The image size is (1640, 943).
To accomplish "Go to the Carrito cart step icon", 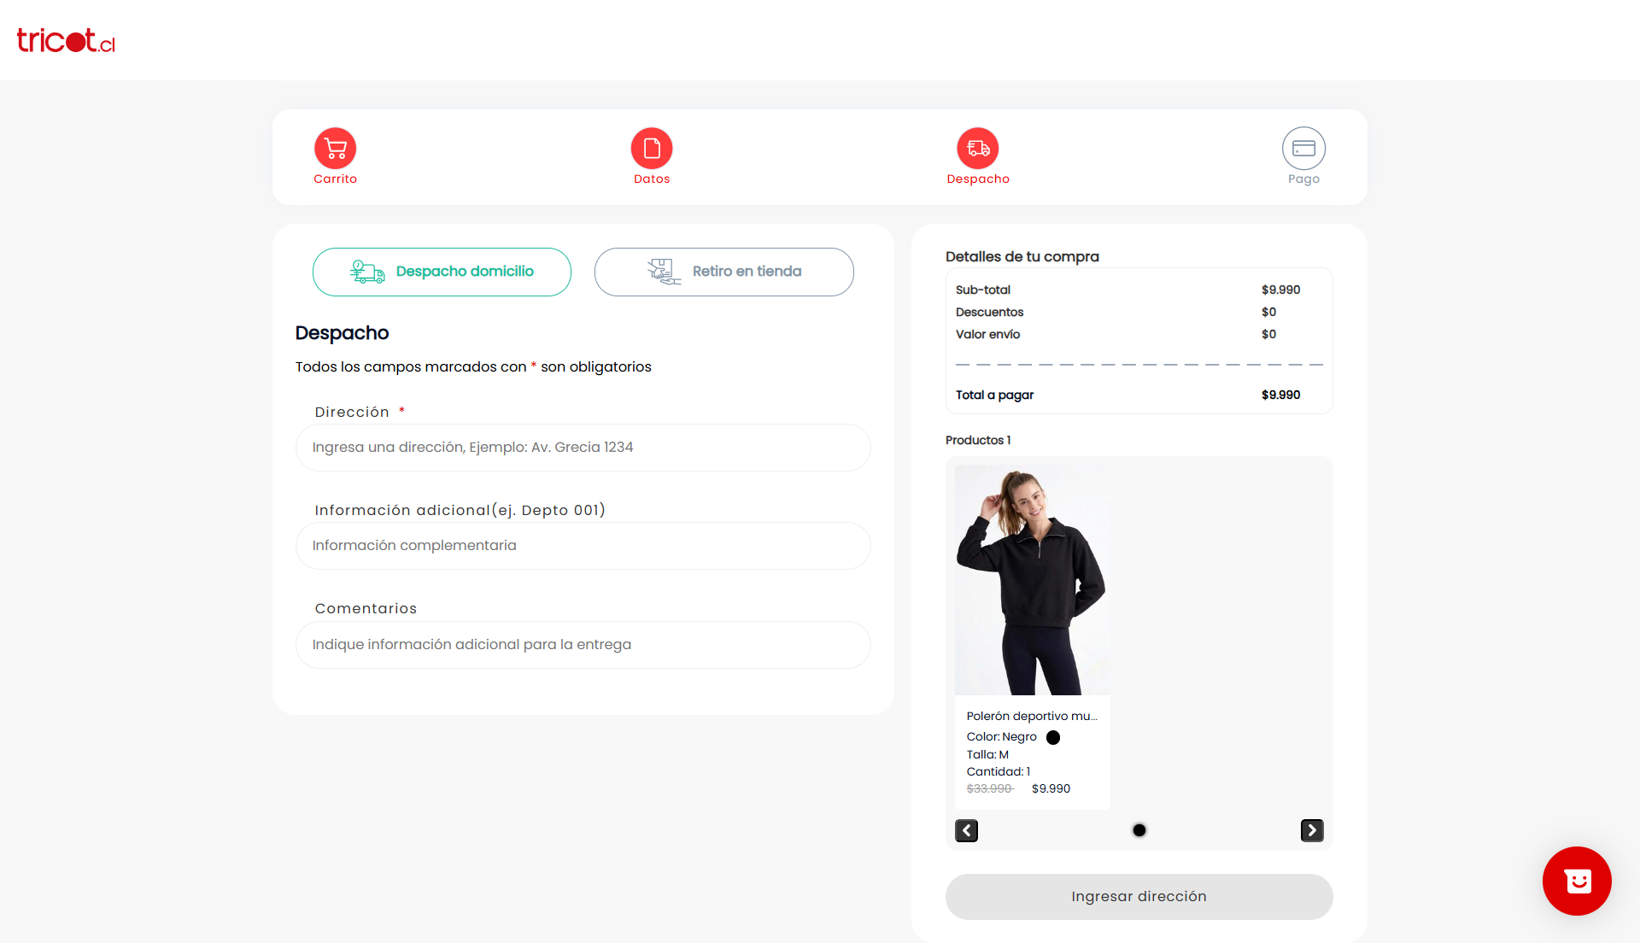I will 335,149.
